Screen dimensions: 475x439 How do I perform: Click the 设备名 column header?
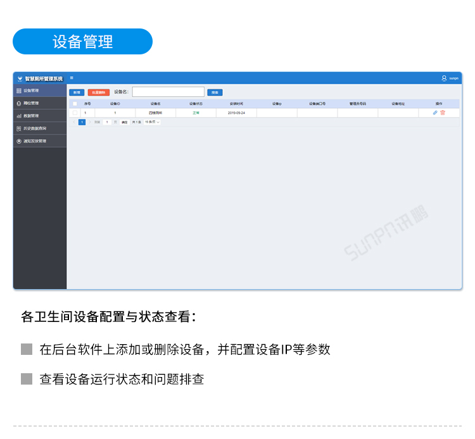point(156,104)
